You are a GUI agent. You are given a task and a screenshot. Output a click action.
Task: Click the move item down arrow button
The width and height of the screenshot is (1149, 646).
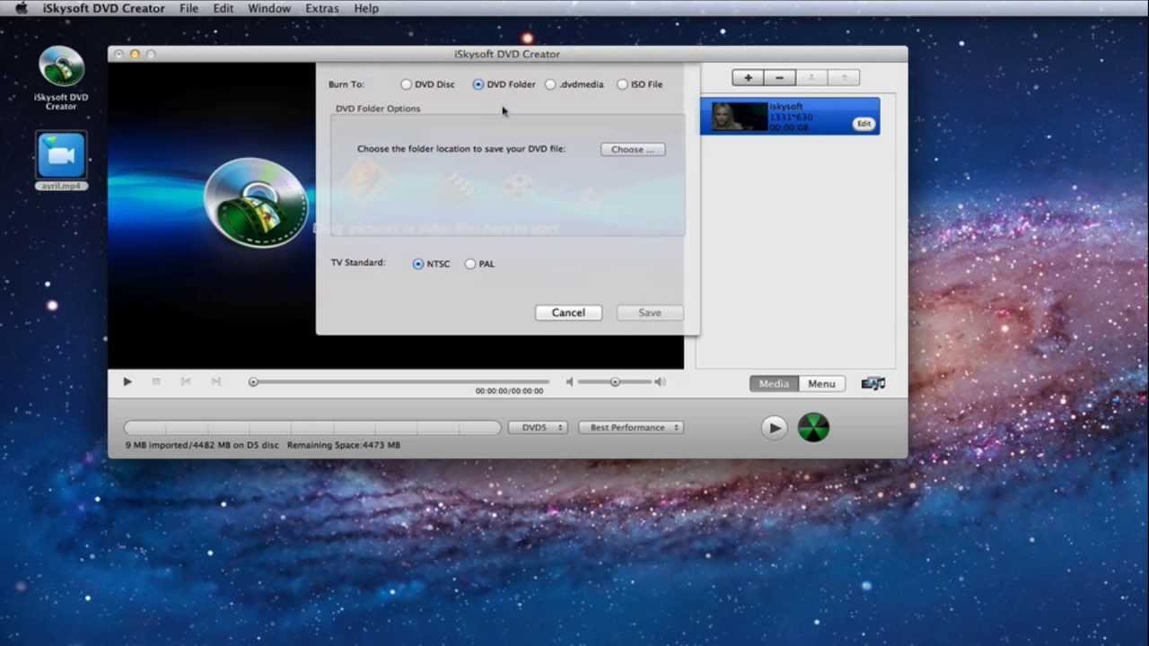pos(844,78)
